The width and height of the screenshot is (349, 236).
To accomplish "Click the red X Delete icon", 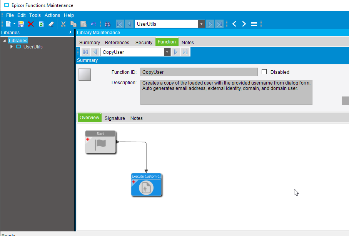I will 31,24.
